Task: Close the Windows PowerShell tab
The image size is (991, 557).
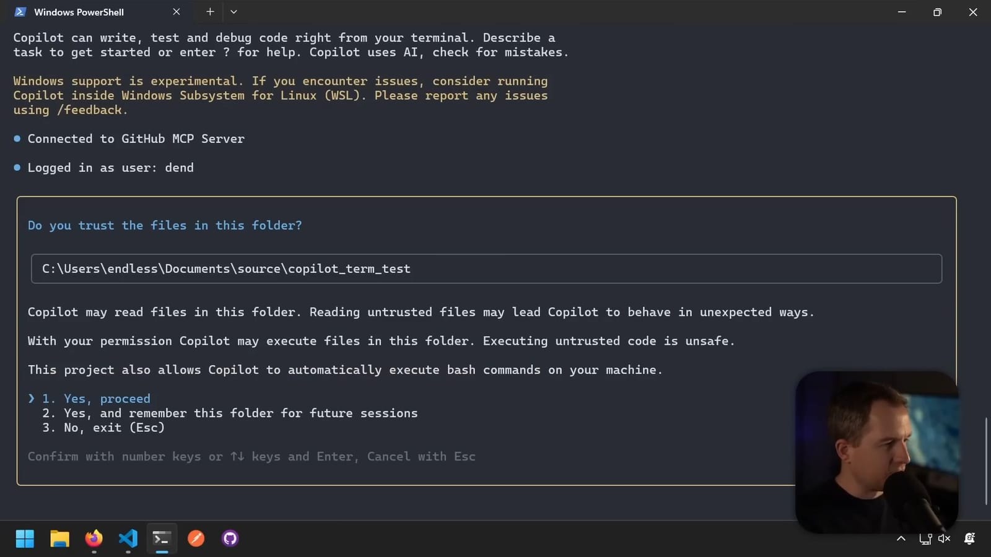Action: point(176,12)
